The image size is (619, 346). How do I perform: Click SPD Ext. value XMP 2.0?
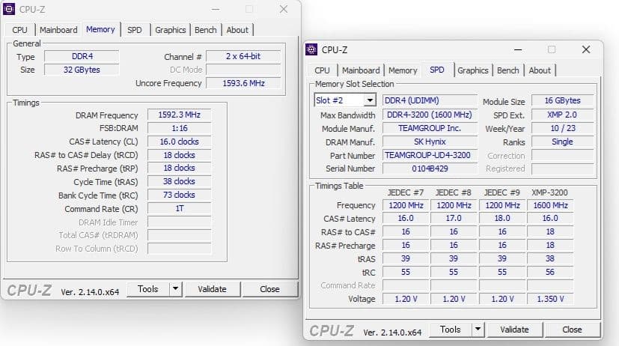563,115
